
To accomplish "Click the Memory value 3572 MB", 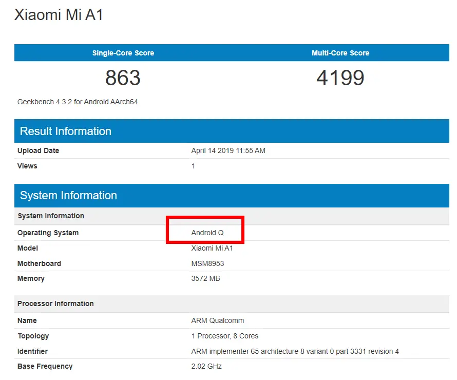I will click(205, 278).
